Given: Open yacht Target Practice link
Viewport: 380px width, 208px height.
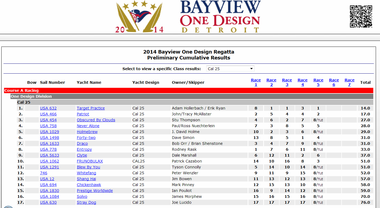Looking at the screenshot, I should click(91, 108).
